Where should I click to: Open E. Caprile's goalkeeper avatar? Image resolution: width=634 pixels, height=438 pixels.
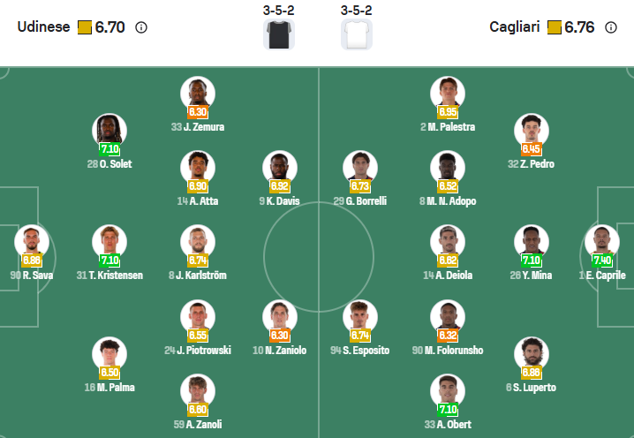click(x=602, y=242)
